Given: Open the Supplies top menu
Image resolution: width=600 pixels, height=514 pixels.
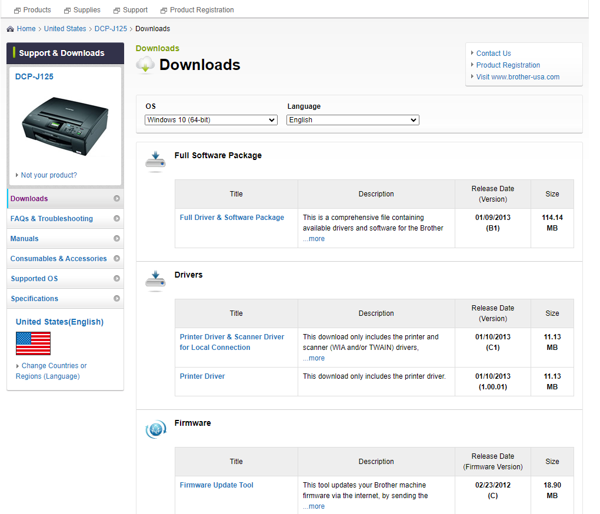Looking at the screenshot, I should [87, 10].
